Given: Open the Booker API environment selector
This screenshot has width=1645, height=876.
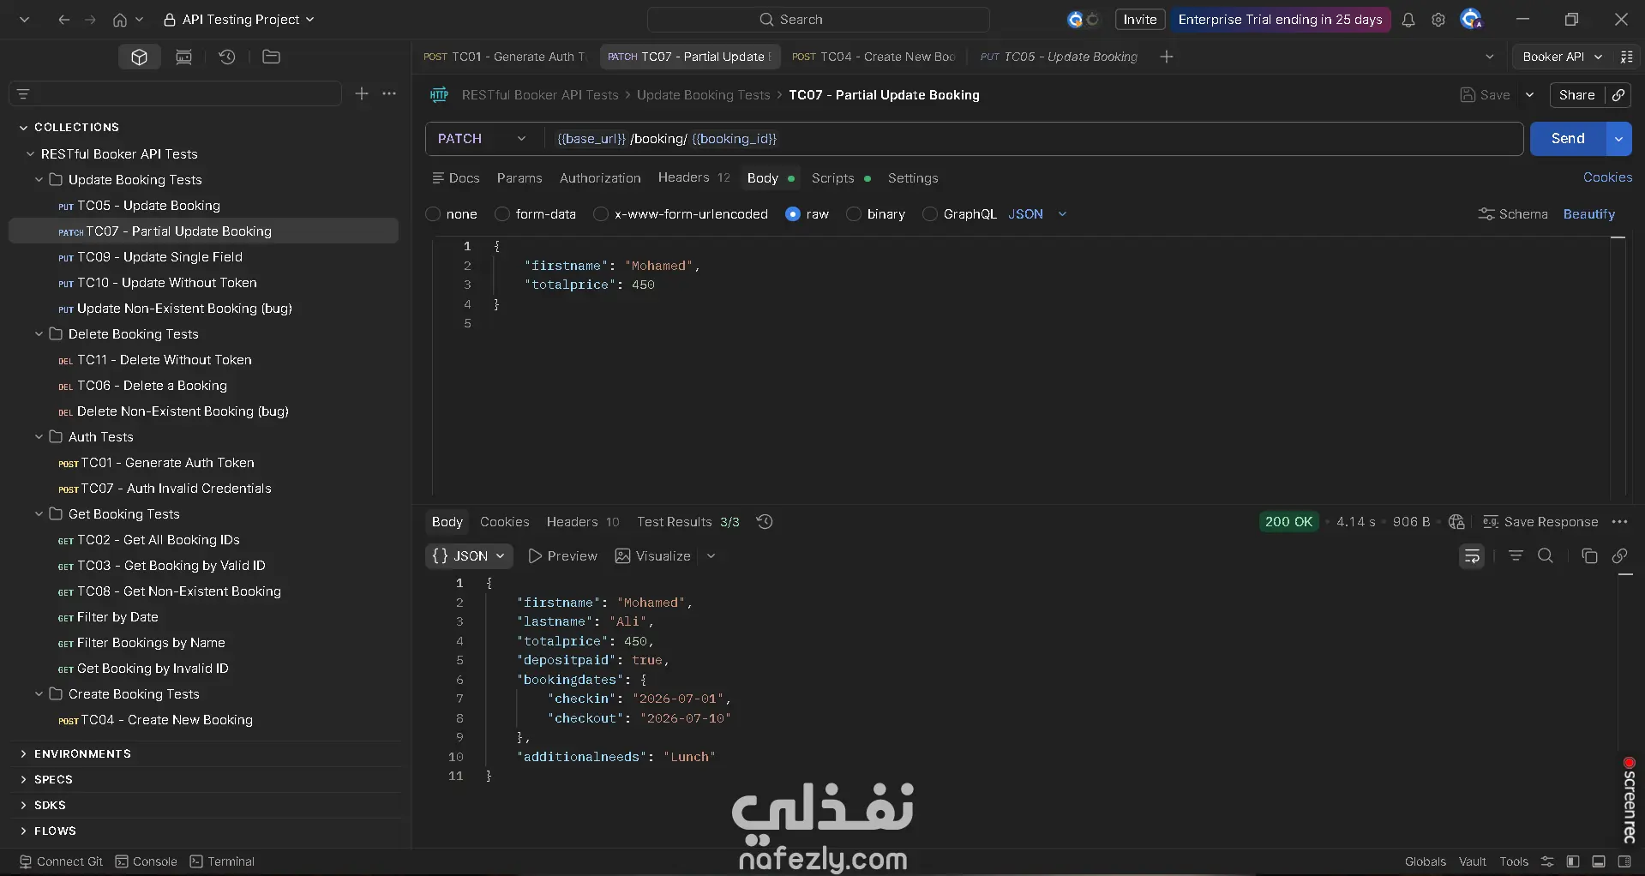Looking at the screenshot, I should click(1562, 57).
